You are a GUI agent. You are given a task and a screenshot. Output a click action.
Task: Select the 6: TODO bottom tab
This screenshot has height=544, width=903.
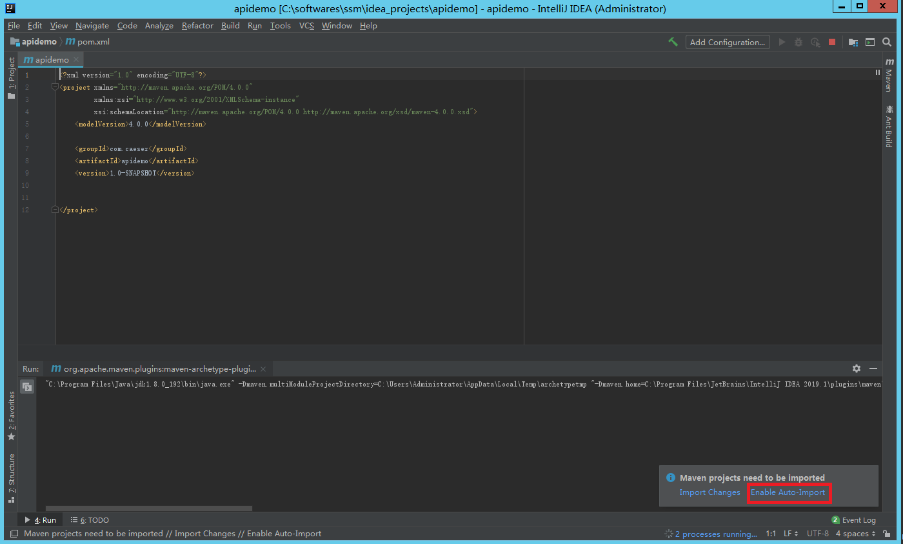(90, 520)
